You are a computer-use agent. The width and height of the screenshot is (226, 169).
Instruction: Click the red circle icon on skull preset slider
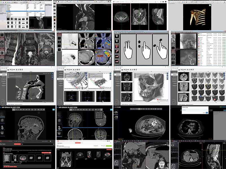pyautogui.click(x=215, y=99)
